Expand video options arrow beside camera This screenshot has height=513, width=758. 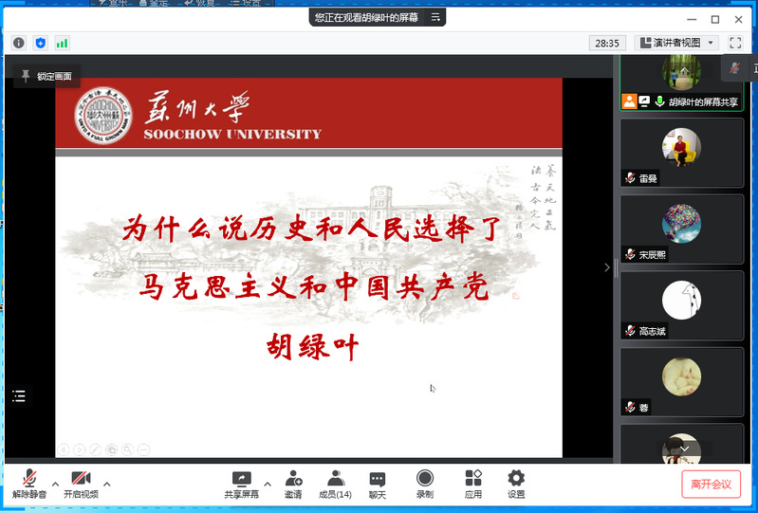106,483
